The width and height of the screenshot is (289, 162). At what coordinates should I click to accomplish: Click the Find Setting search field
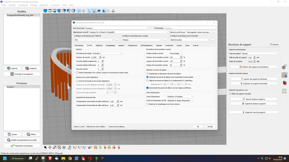click(190, 28)
